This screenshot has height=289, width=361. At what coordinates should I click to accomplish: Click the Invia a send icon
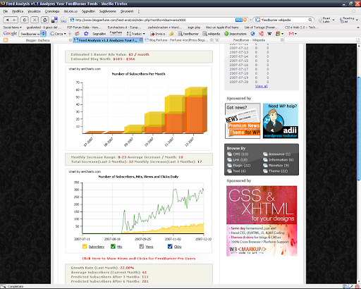click(157, 34)
